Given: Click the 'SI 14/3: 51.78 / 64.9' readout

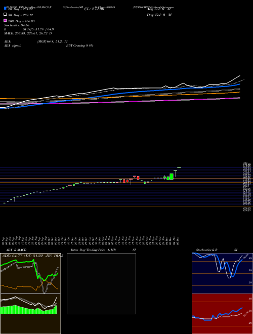Looking at the screenshot, I should pos(38,29).
